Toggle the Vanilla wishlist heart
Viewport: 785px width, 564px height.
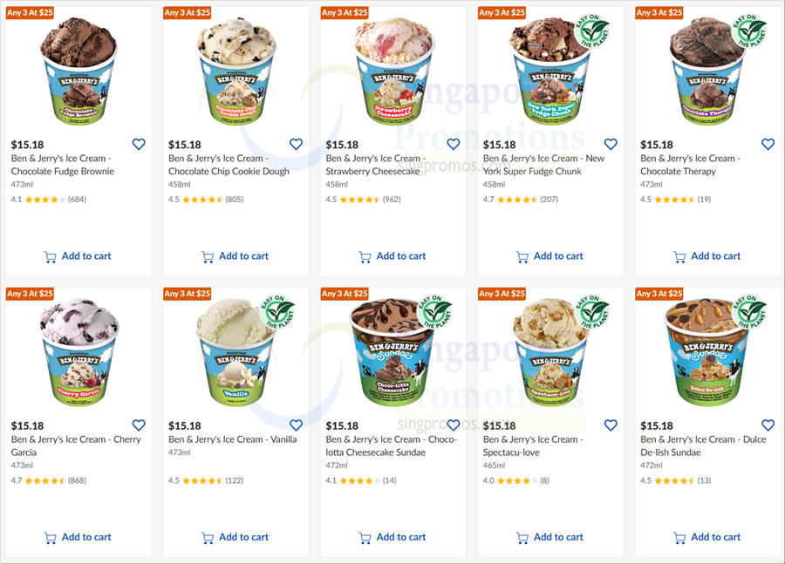click(296, 425)
